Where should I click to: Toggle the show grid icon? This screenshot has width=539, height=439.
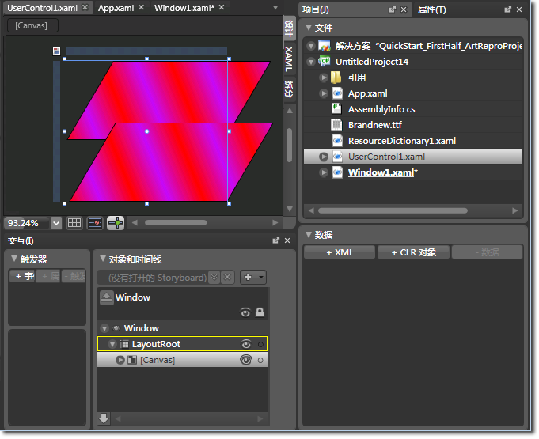point(74,223)
